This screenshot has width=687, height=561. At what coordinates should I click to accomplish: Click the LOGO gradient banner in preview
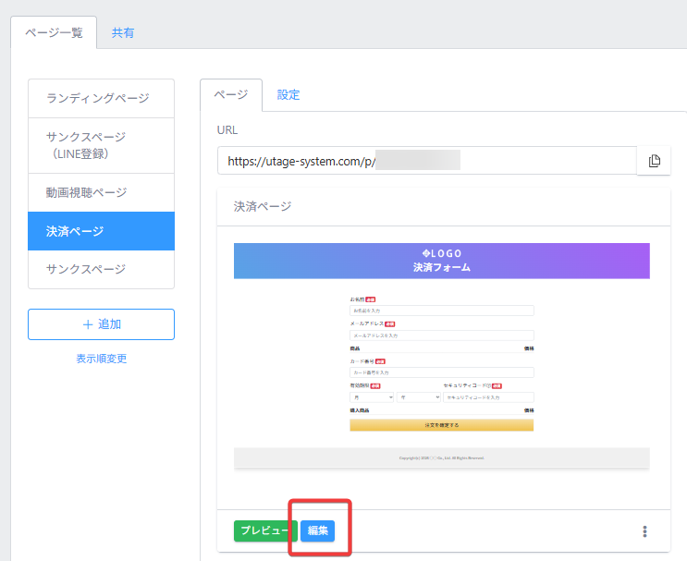click(x=442, y=261)
